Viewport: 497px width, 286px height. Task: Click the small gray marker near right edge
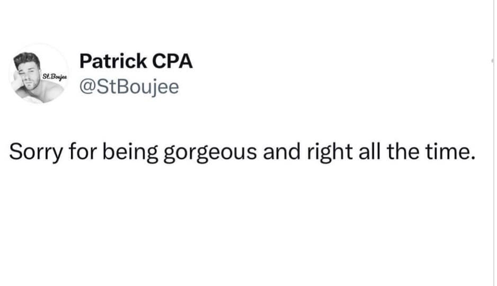pos(493,60)
